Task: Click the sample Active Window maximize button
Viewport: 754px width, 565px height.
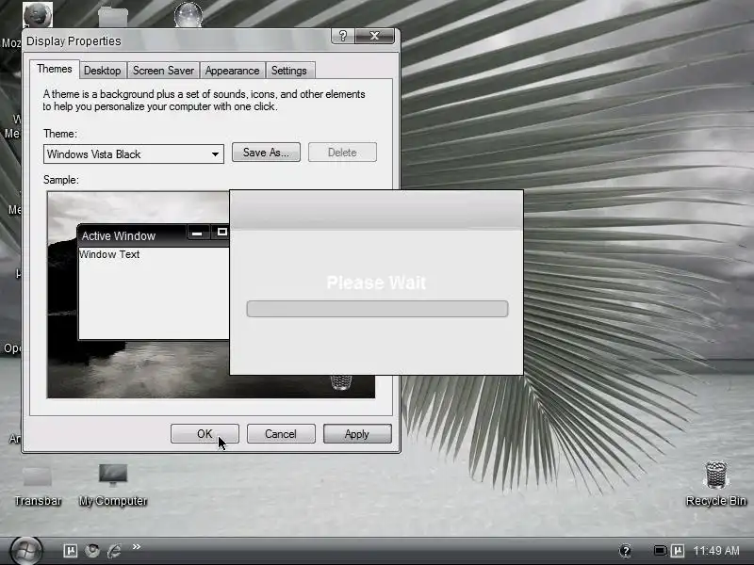Action: 221,233
